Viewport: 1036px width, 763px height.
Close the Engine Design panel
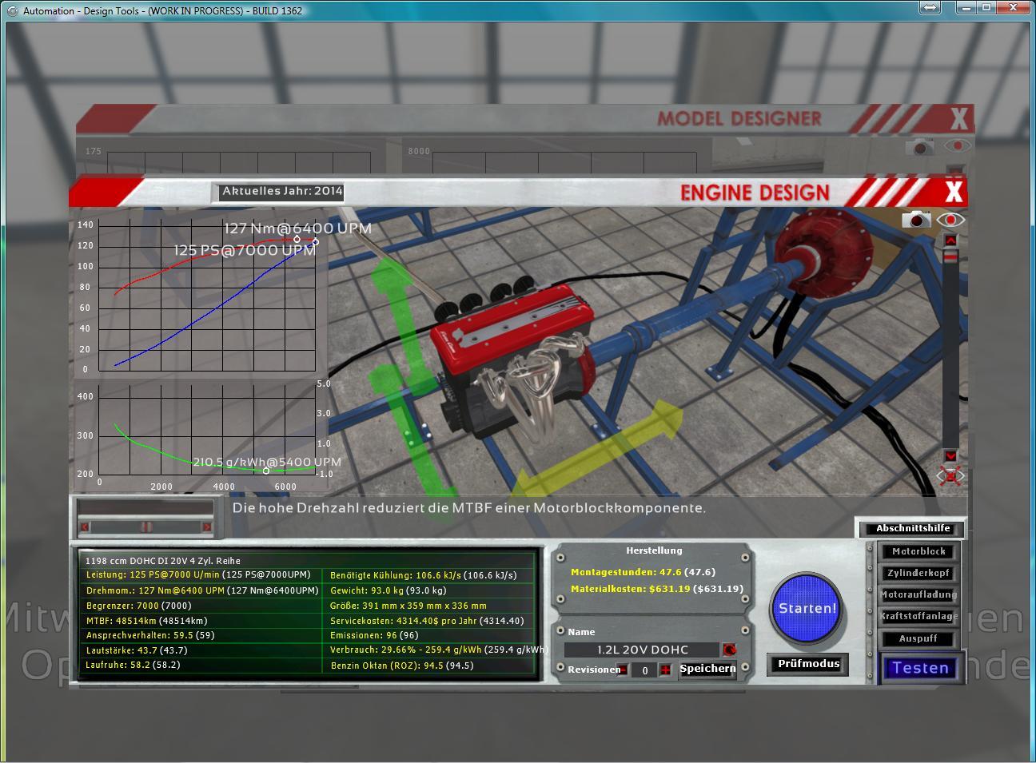[954, 192]
